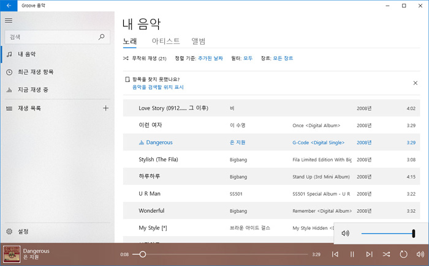
Task: Click the 4:15 duration in 하루하루 row
Action: coord(411,177)
